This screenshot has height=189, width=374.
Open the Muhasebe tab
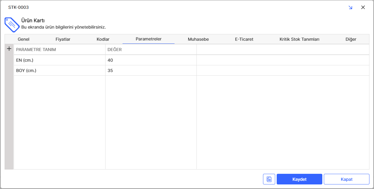click(x=198, y=39)
